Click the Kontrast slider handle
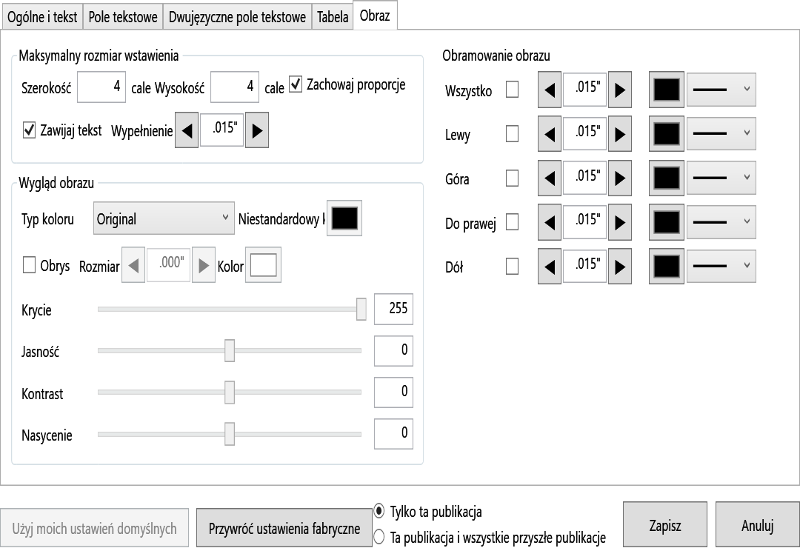Image resolution: width=800 pixels, height=548 pixels. (230, 392)
